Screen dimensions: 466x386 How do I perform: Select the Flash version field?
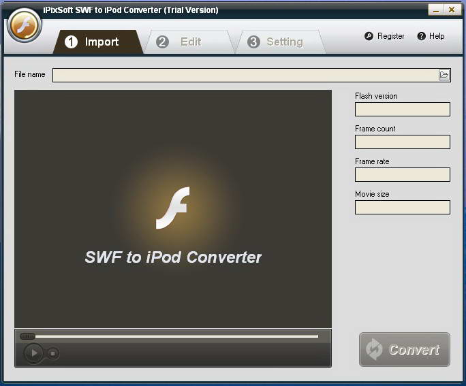(403, 110)
